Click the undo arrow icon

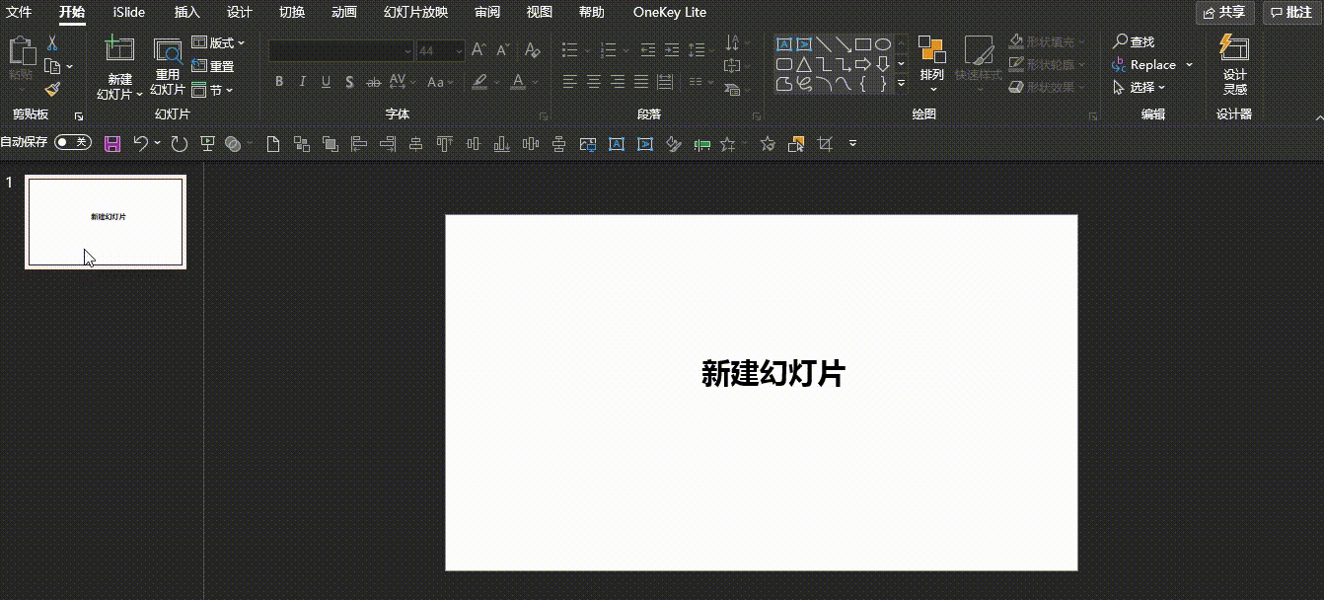(x=140, y=144)
